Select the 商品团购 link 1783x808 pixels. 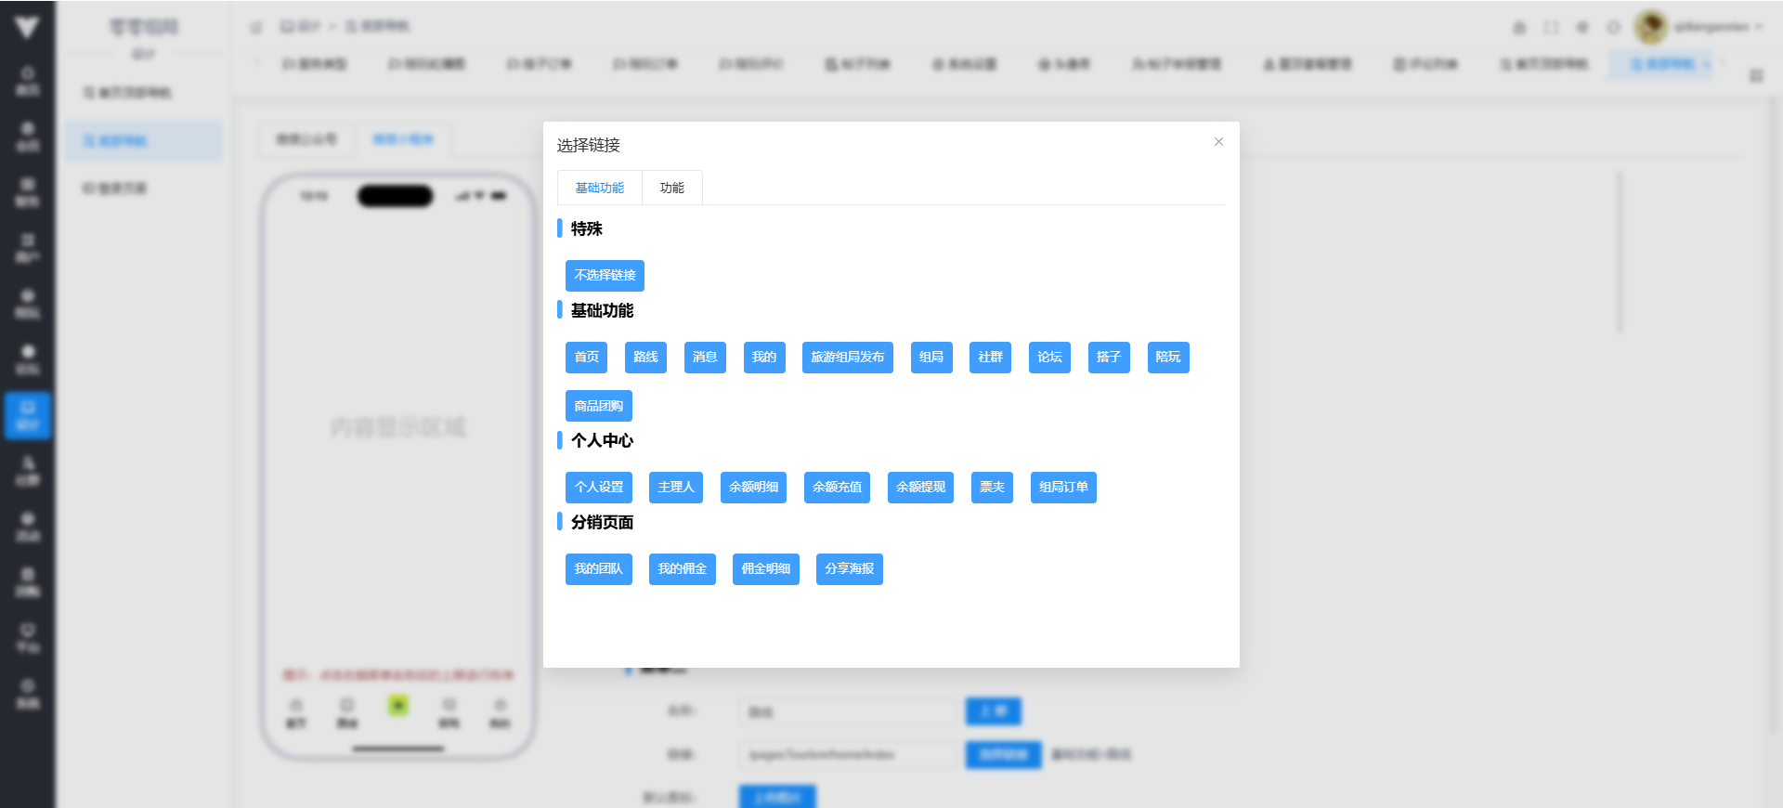(x=598, y=406)
